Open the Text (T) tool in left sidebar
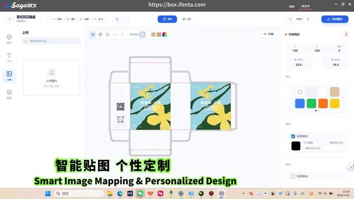 (9, 57)
